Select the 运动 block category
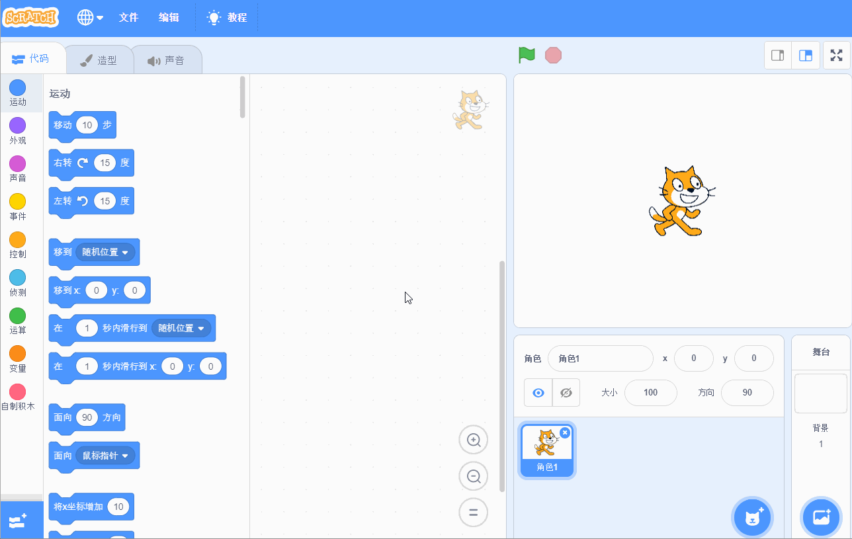This screenshot has width=852, height=539. 18,93
